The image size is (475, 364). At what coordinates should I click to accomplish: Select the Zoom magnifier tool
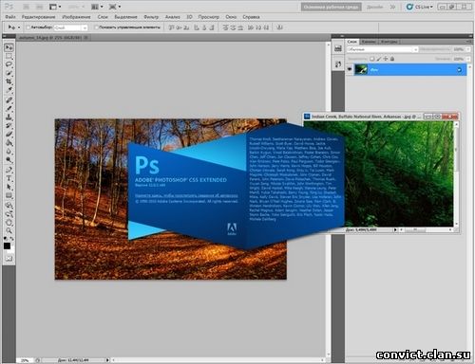coord(9,230)
